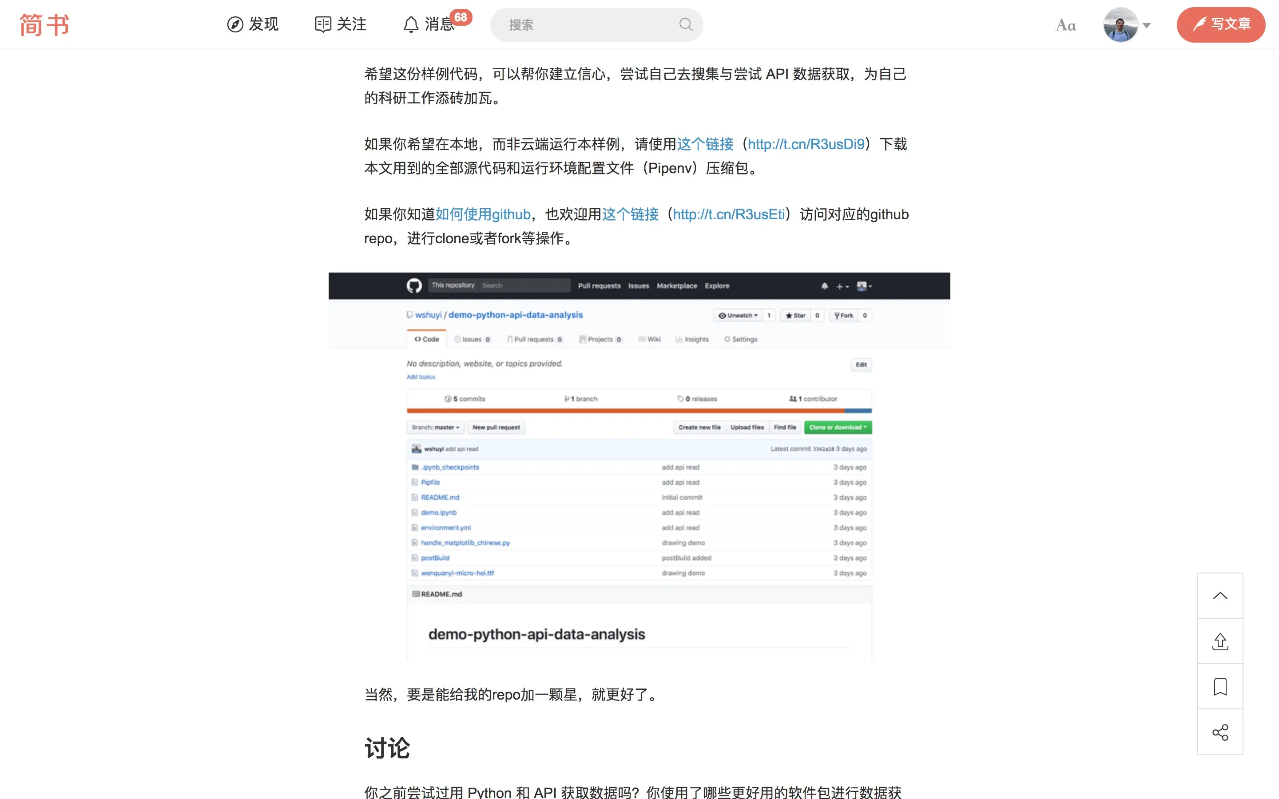1279x799 pixels.
Task: Click the 写文章 write article button
Action: coord(1220,24)
